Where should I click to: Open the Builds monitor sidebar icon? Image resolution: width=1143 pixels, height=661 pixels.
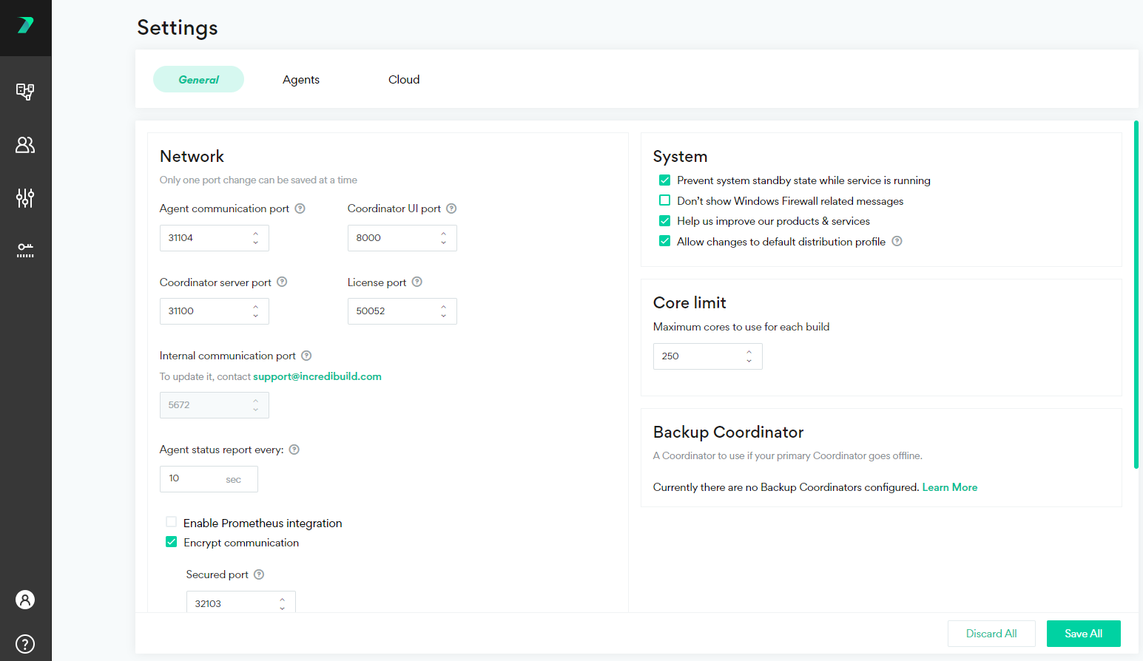(x=25, y=92)
